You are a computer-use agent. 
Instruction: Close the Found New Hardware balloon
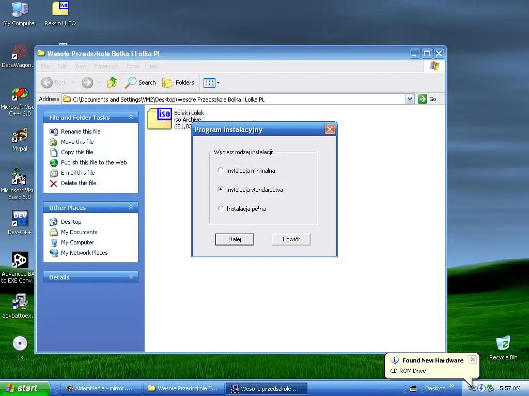coord(473,359)
